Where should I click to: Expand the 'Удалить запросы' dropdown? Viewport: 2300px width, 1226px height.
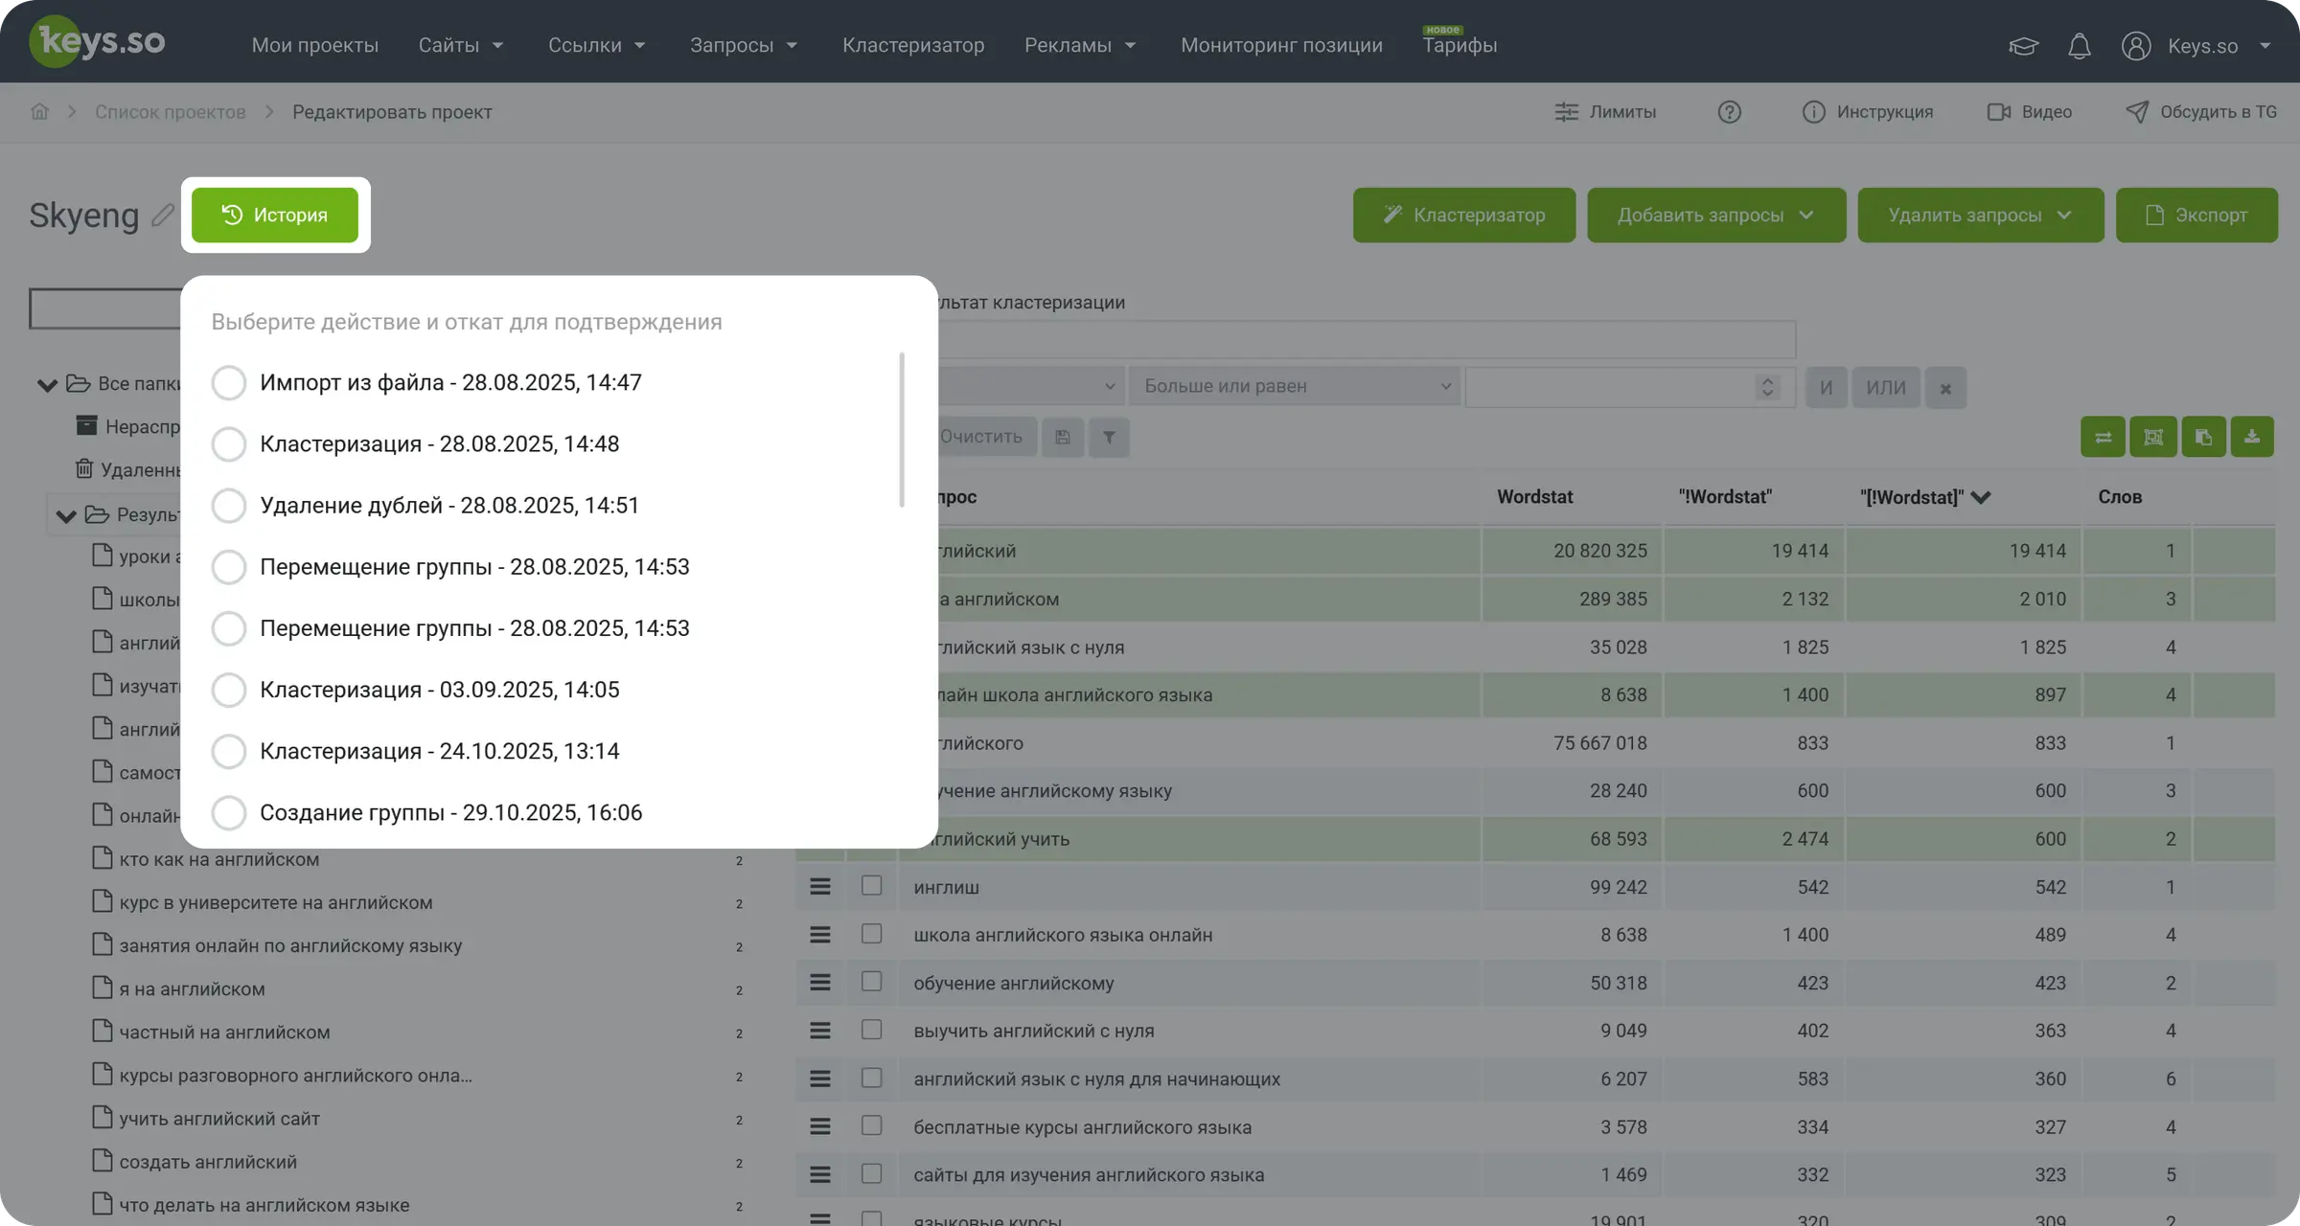[x=1981, y=216]
